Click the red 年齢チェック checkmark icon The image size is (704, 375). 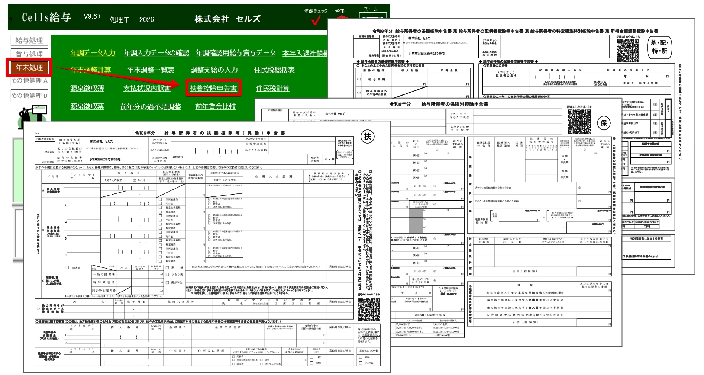(x=316, y=20)
